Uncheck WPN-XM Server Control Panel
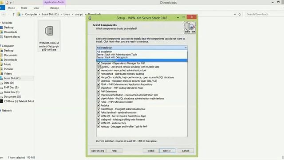The width and height of the screenshot is (284, 160). pyautogui.click(x=99, y=116)
